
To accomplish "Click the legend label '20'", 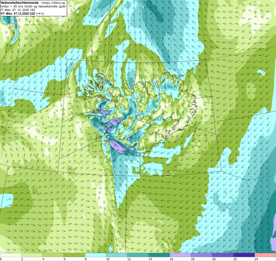I will click(214, 259).
